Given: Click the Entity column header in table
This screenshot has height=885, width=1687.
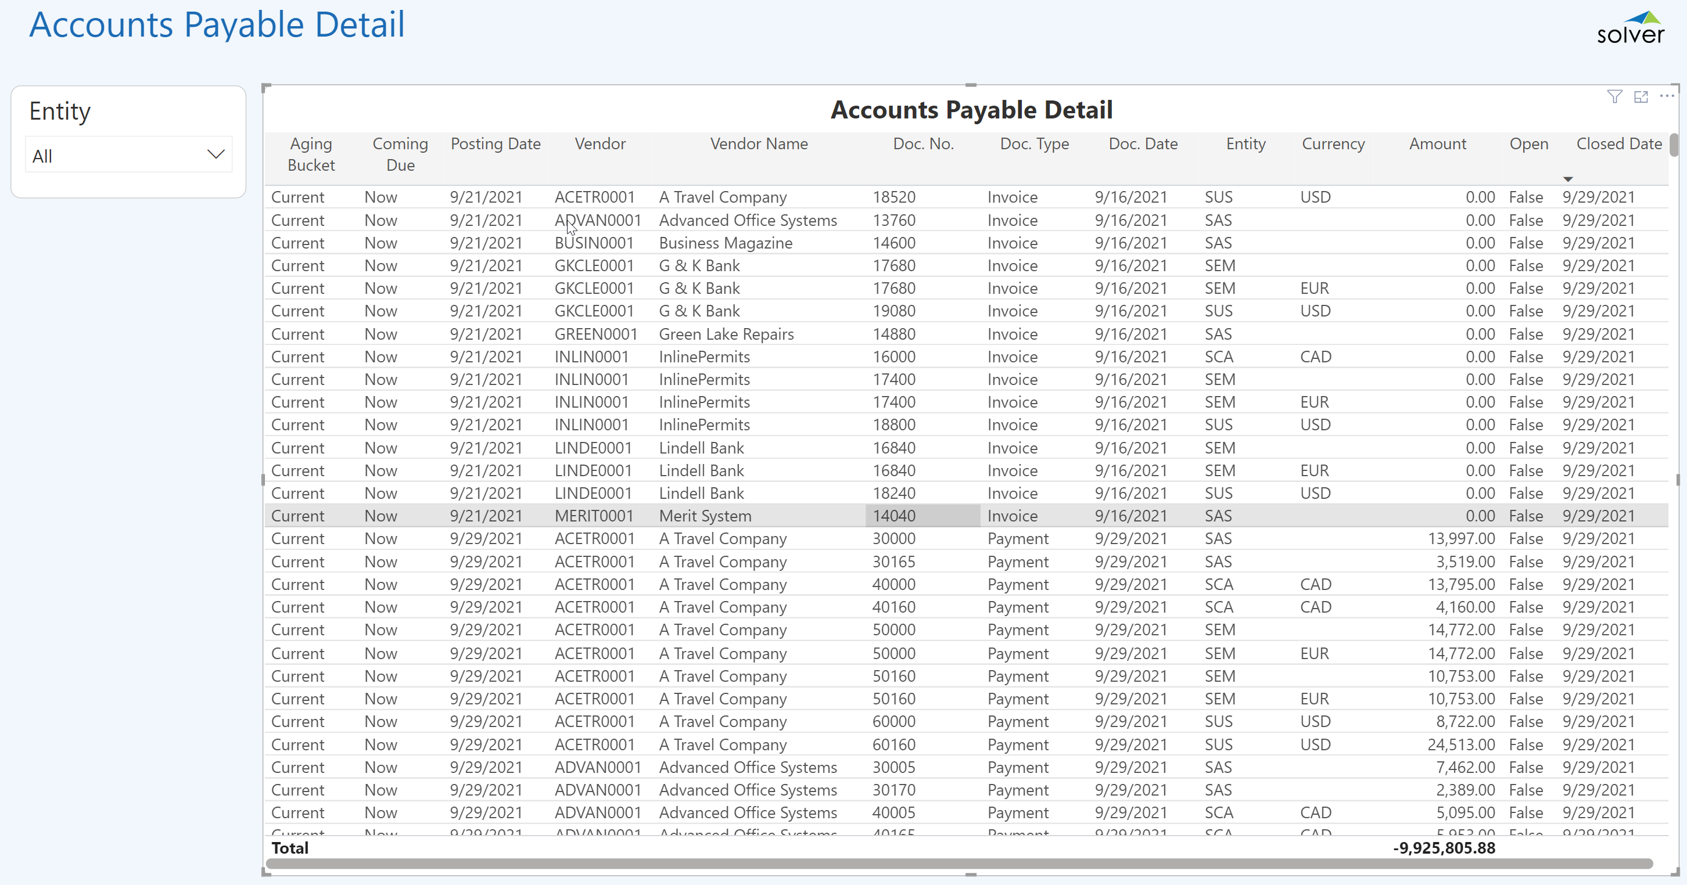Looking at the screenshot, I should [x=1245, y=144].
